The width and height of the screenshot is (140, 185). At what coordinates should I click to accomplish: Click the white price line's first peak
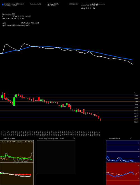tap(7, 44)
